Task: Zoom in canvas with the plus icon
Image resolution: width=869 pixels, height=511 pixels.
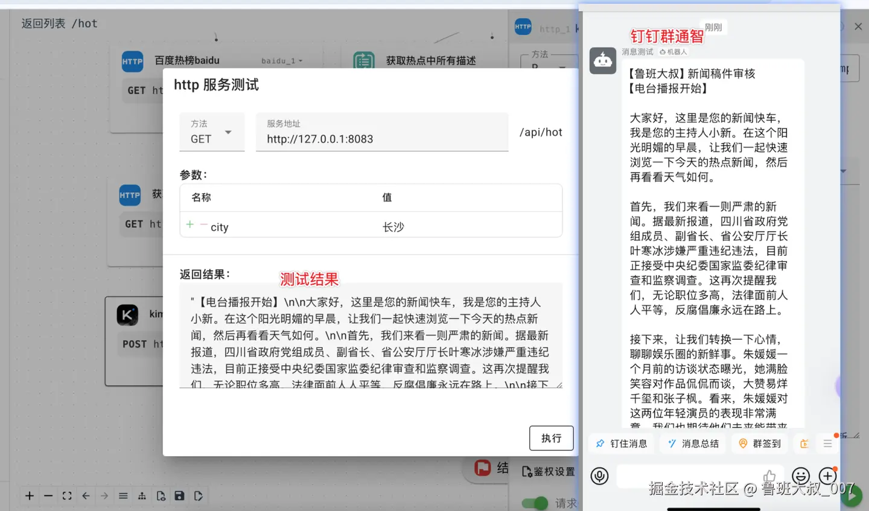Action: (x=30, y=496)
